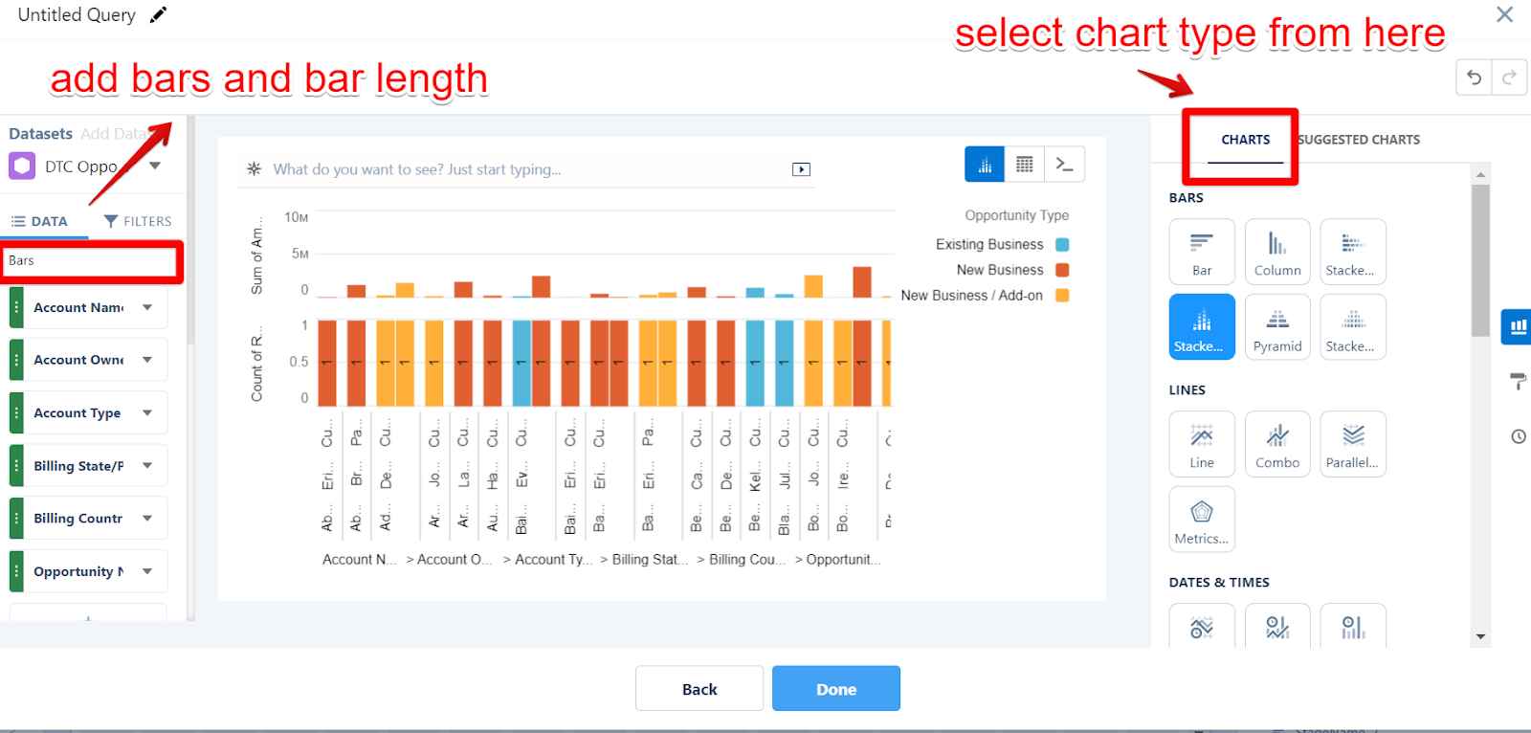Toggle chart view mode on
The height and width of the screenshot is (733, 1531).
tap(984, 164)
